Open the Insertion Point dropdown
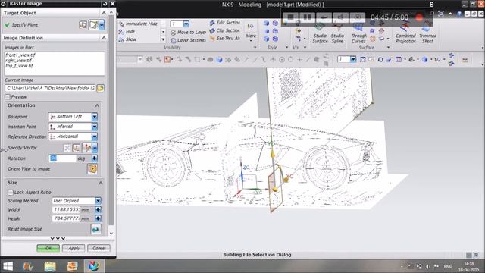The image size is (485, 273). [94, 127]
